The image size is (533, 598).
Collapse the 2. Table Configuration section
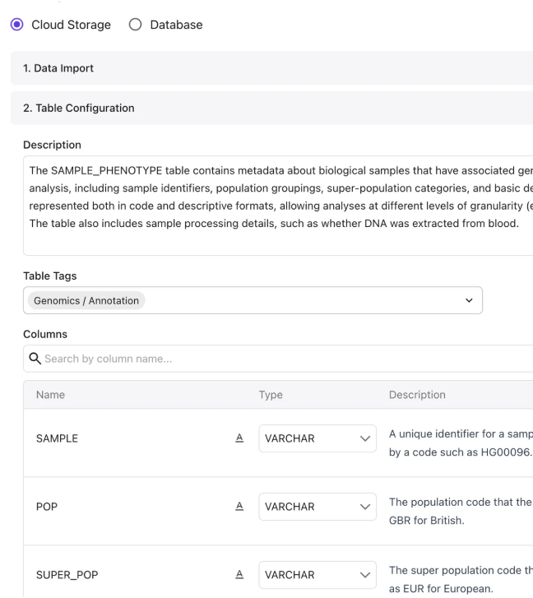click(271, 108)
